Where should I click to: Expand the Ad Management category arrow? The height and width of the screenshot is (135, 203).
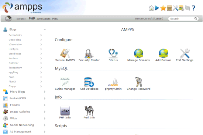(x=45, y=132)
